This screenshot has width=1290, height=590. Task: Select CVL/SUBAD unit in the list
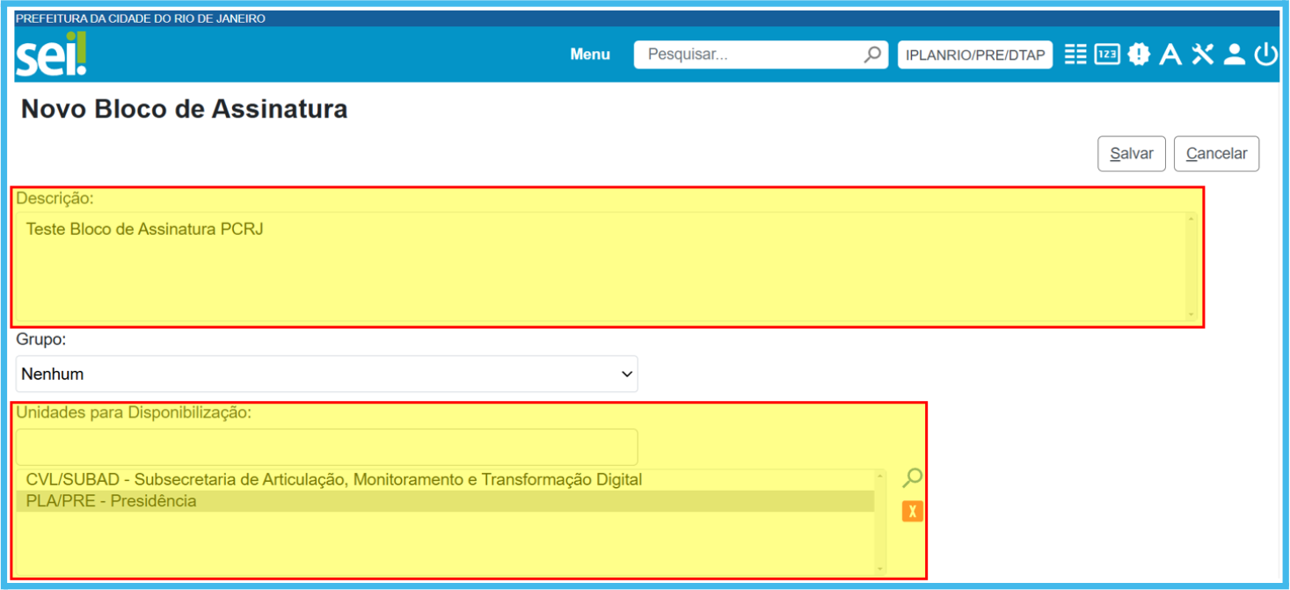(x=334, y=480)
